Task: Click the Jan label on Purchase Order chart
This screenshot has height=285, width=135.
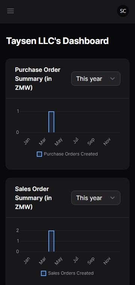Action: 27,141
